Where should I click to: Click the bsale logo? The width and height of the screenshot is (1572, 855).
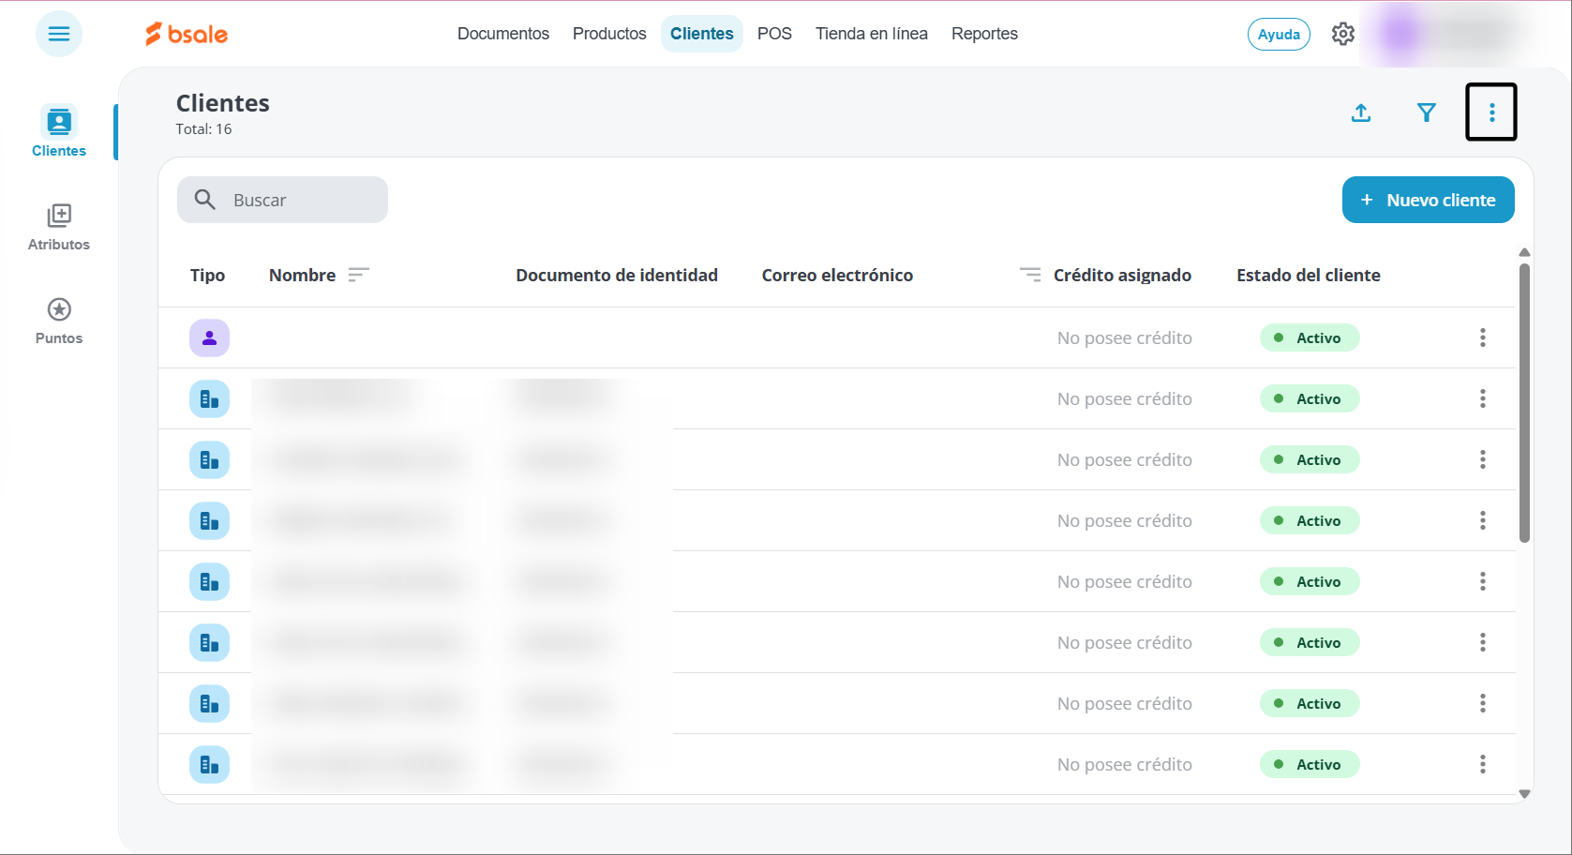(187, 34)
